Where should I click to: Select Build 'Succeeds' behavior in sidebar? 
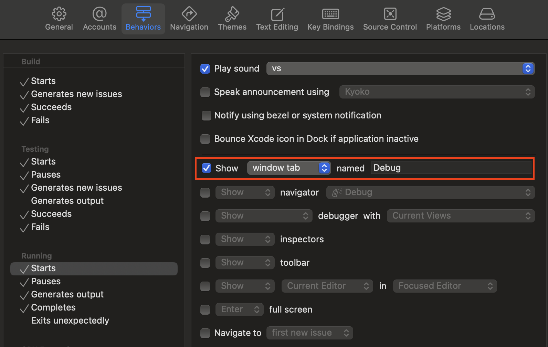(51, 107)
